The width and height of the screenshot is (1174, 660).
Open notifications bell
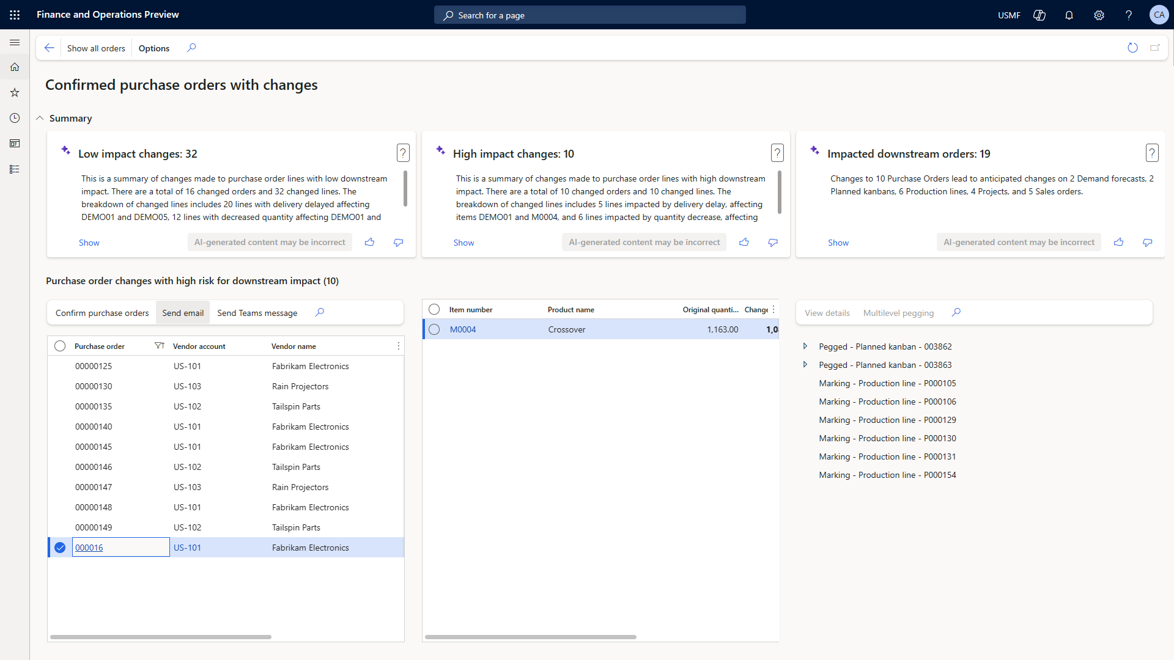(x=1069, y=15)
